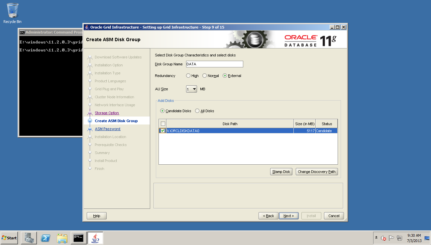431x245 pixels.
Task: Open the Recycle Bin desktop icon
Action: (x=12, y=13)
